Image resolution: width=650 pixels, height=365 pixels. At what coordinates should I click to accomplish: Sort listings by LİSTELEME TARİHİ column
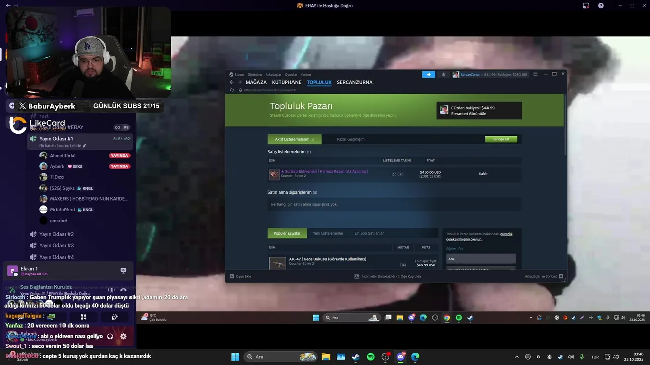[x=397, y=161]
